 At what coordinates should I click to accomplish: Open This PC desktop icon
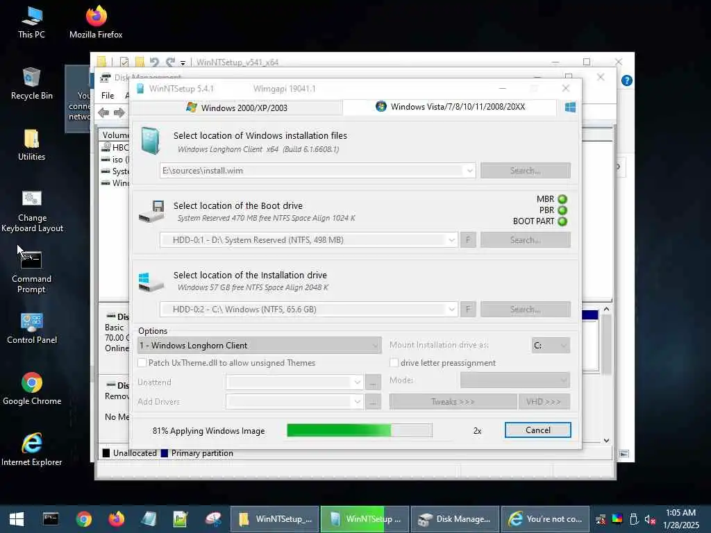coord(31,23)
